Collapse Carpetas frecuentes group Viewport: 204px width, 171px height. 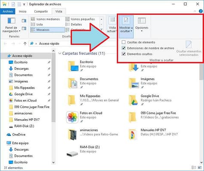(x=60, y=54)
